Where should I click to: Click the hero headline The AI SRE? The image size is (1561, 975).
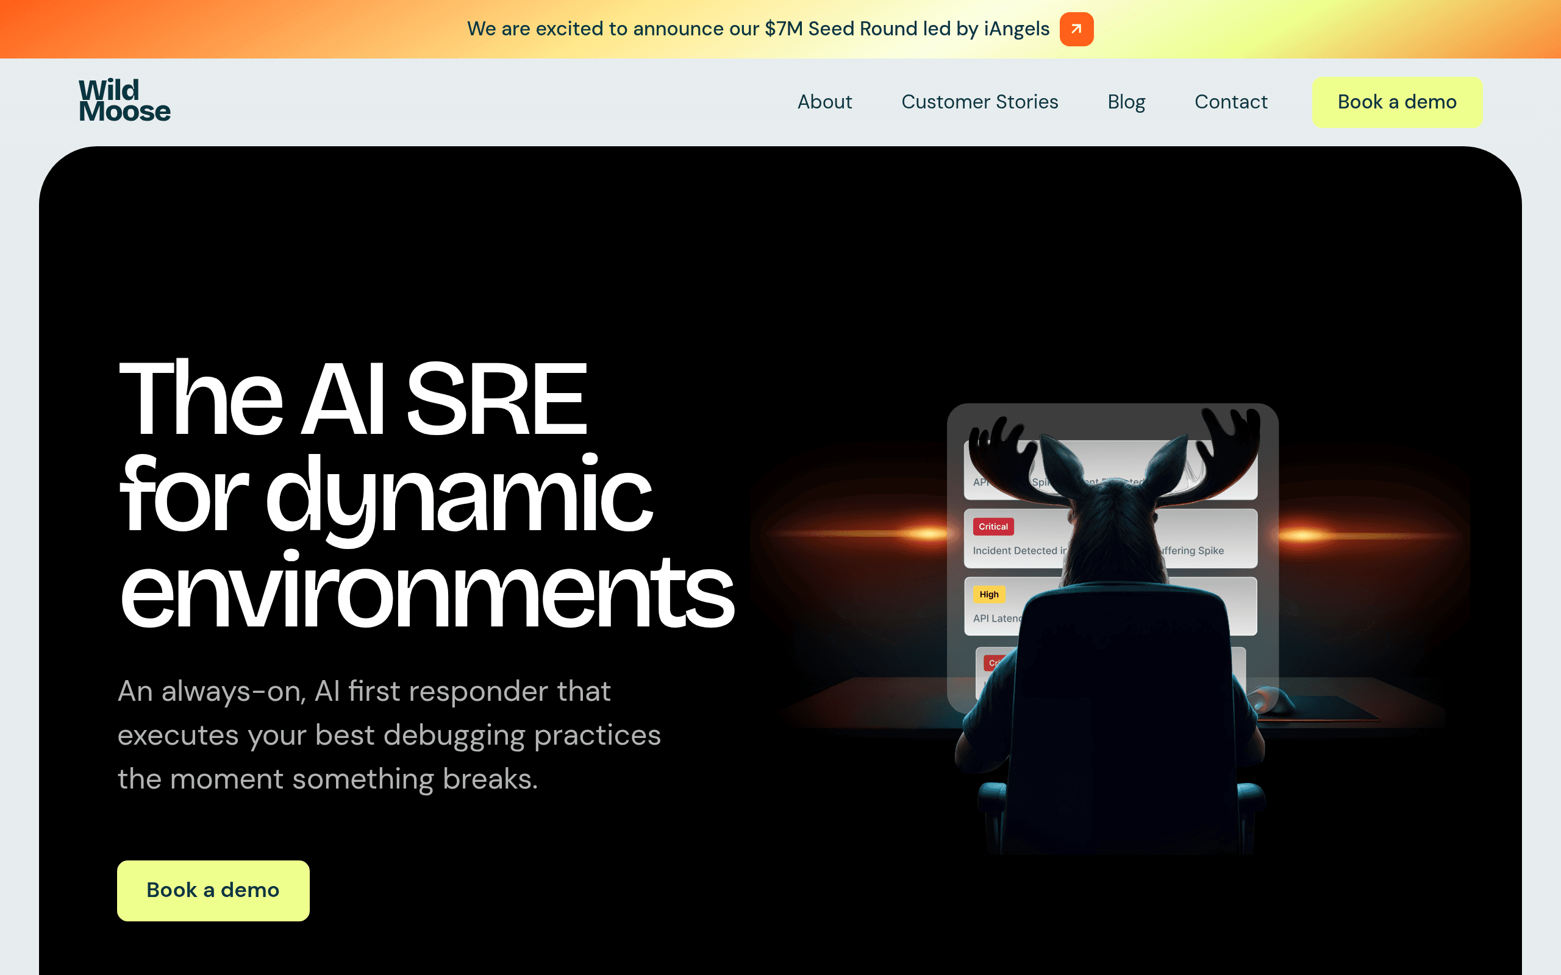click(353, 398)
